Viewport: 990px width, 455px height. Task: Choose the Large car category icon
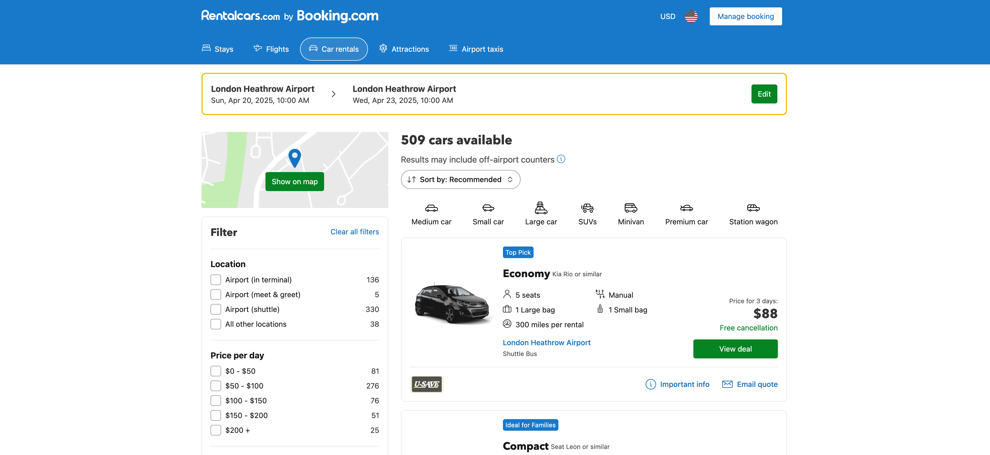tap(541, 208)
